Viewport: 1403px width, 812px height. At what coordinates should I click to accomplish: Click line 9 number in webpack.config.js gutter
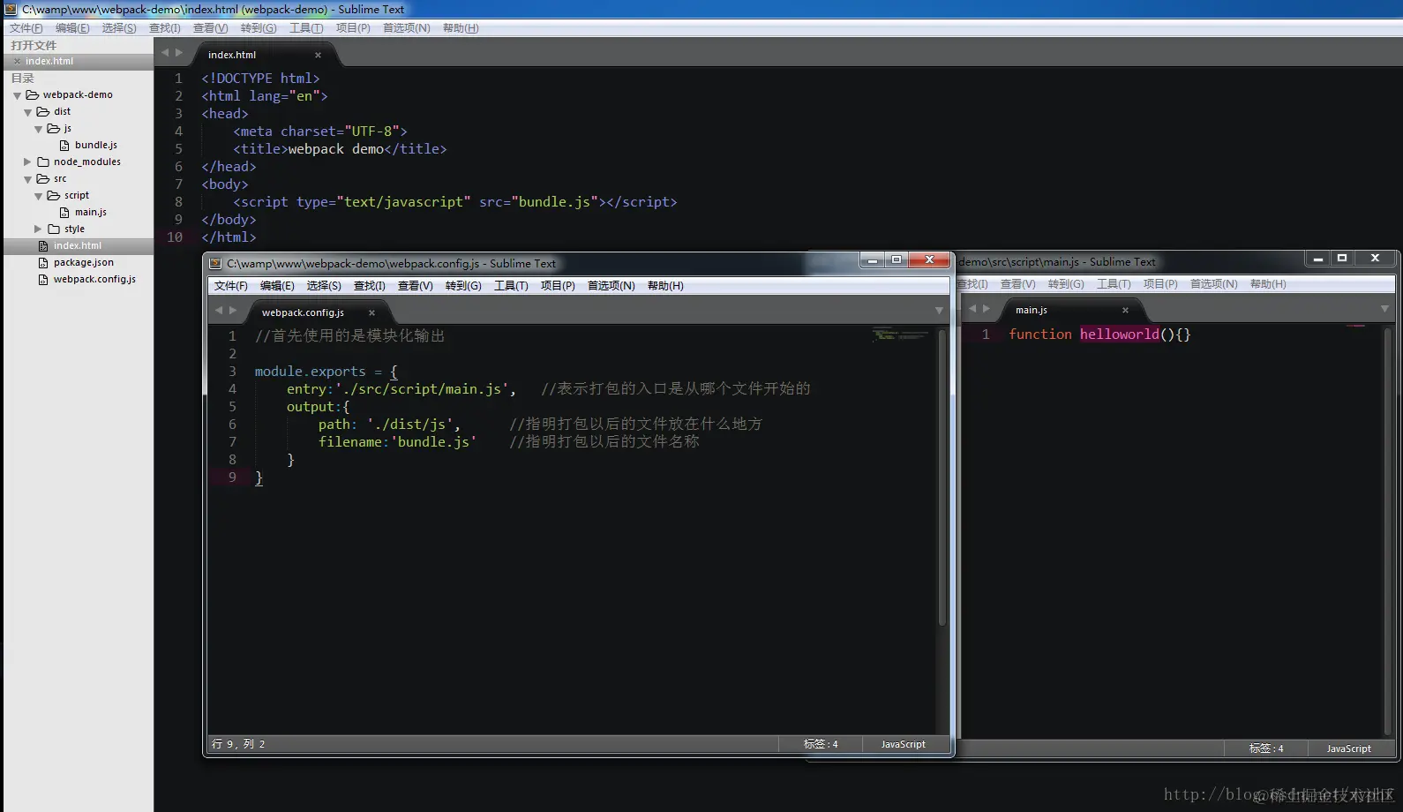[x=232, y=477]
